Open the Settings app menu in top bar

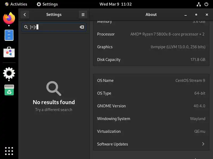tap(47, 4)
